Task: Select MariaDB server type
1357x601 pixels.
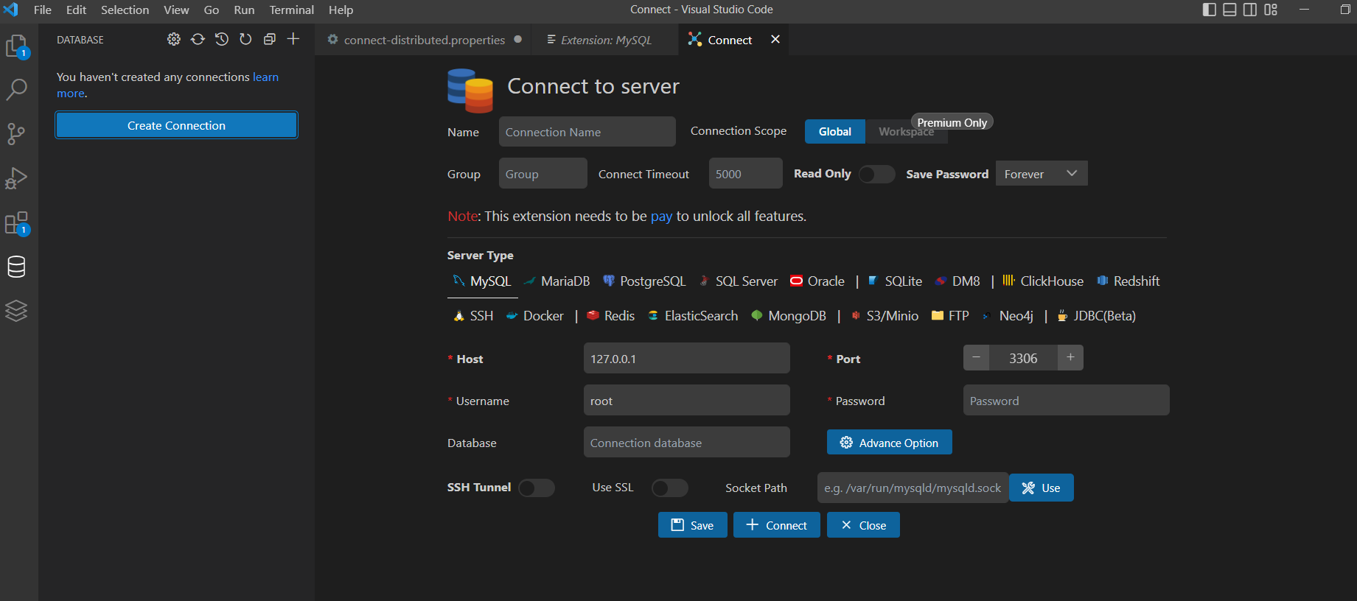Action: 557,281
